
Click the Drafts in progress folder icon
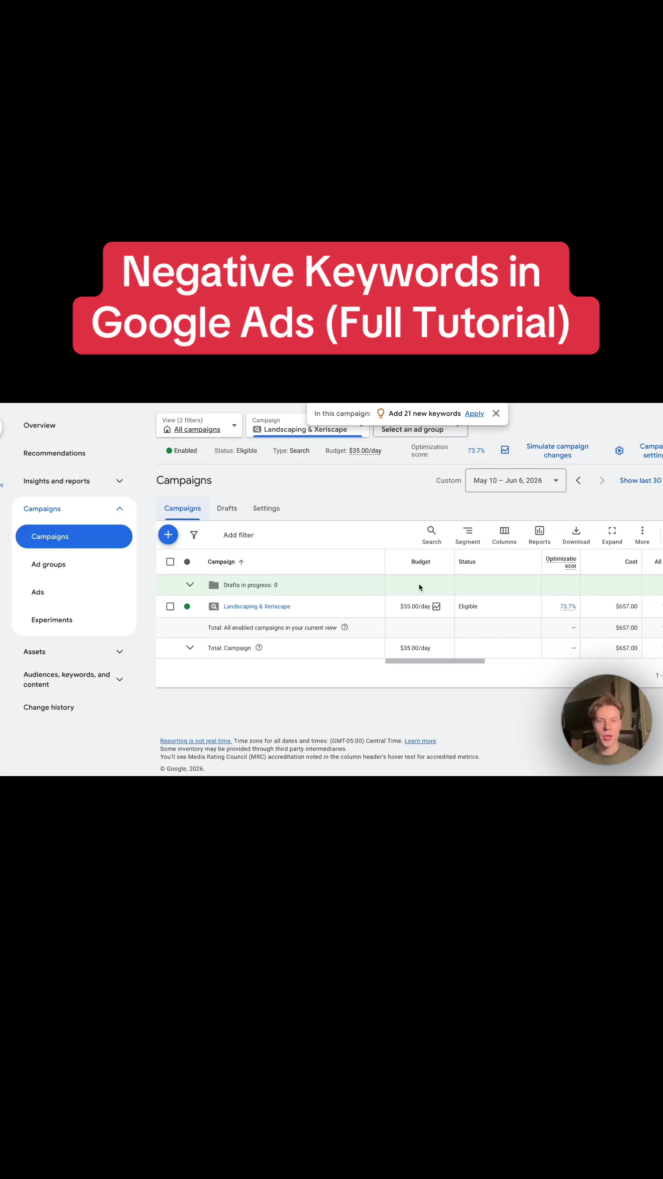point(213,585)
